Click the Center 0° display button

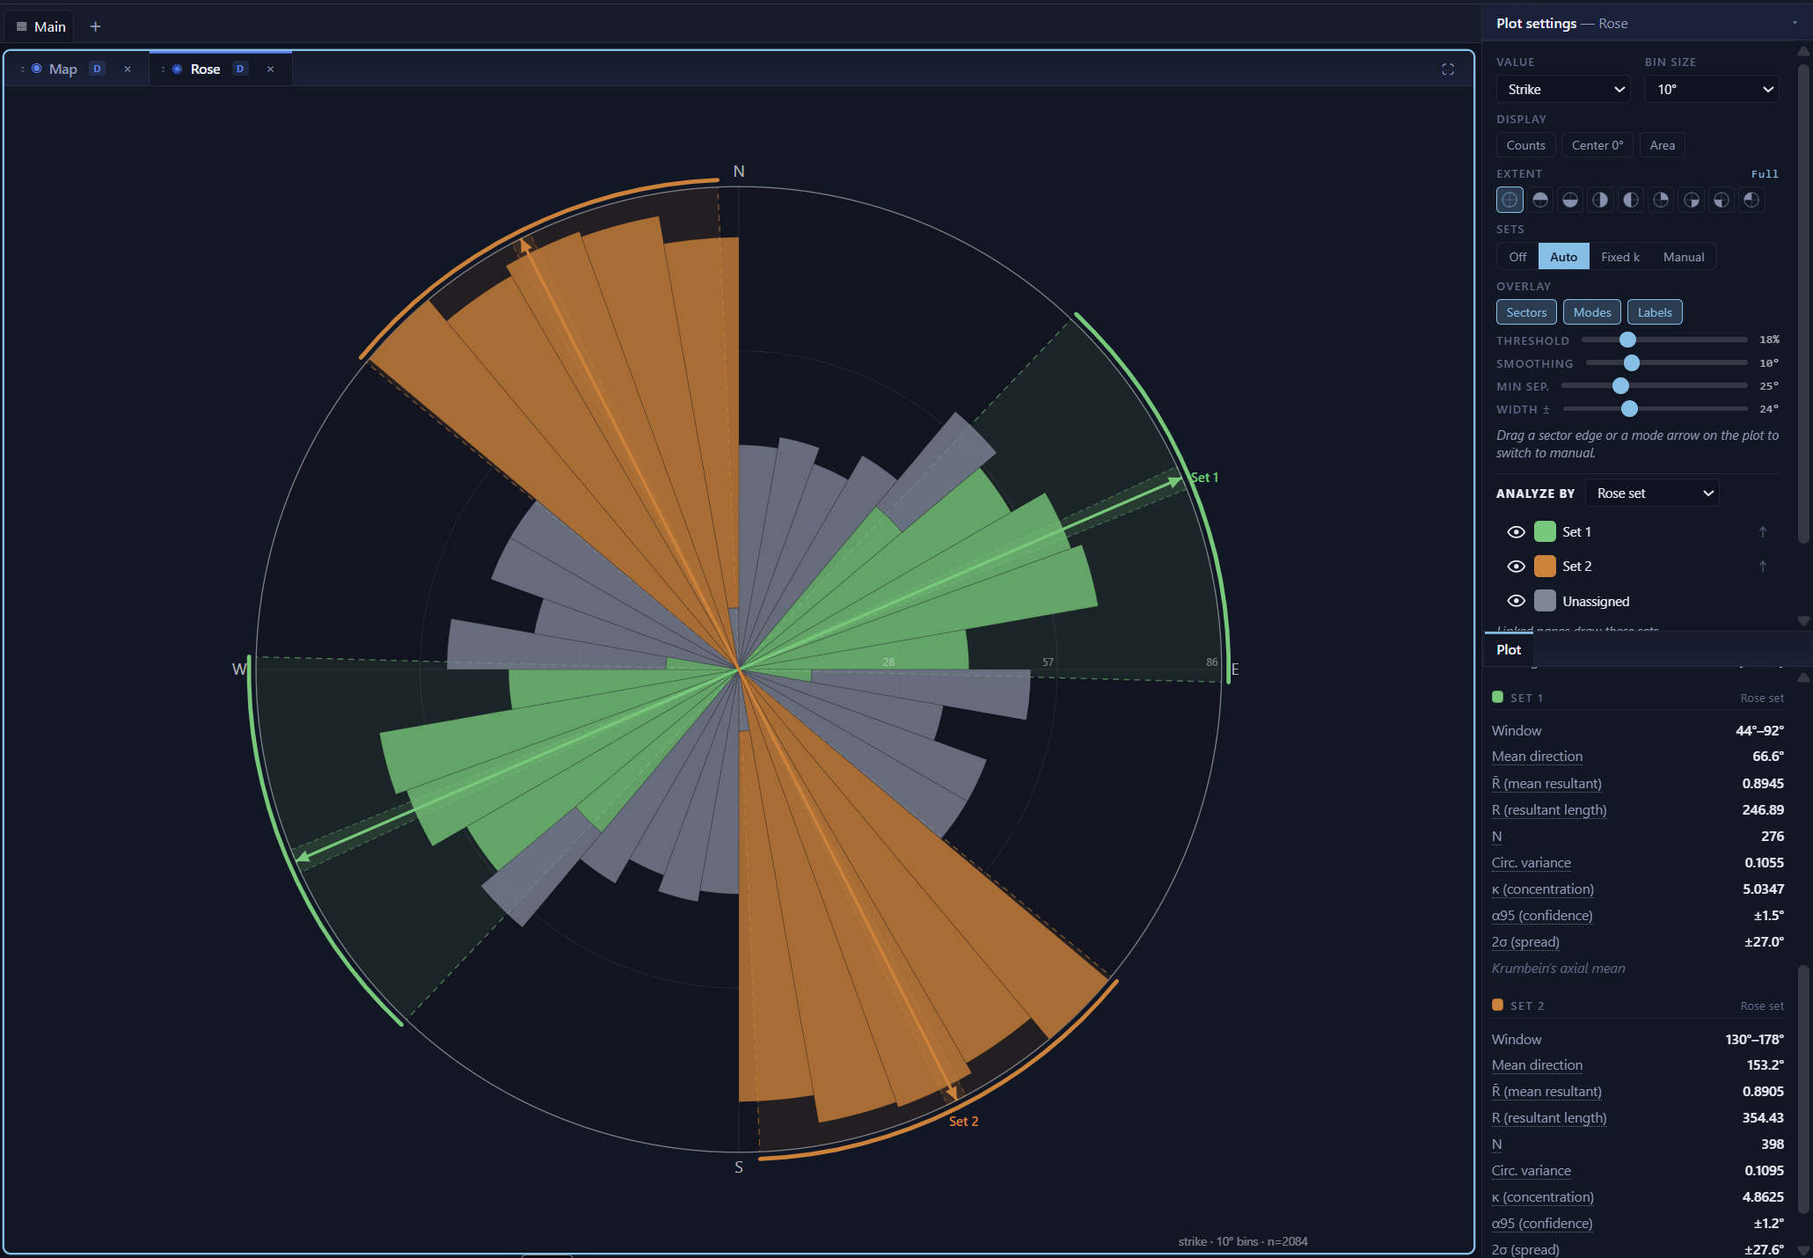pyautogui.click(x=1597, y=145)
